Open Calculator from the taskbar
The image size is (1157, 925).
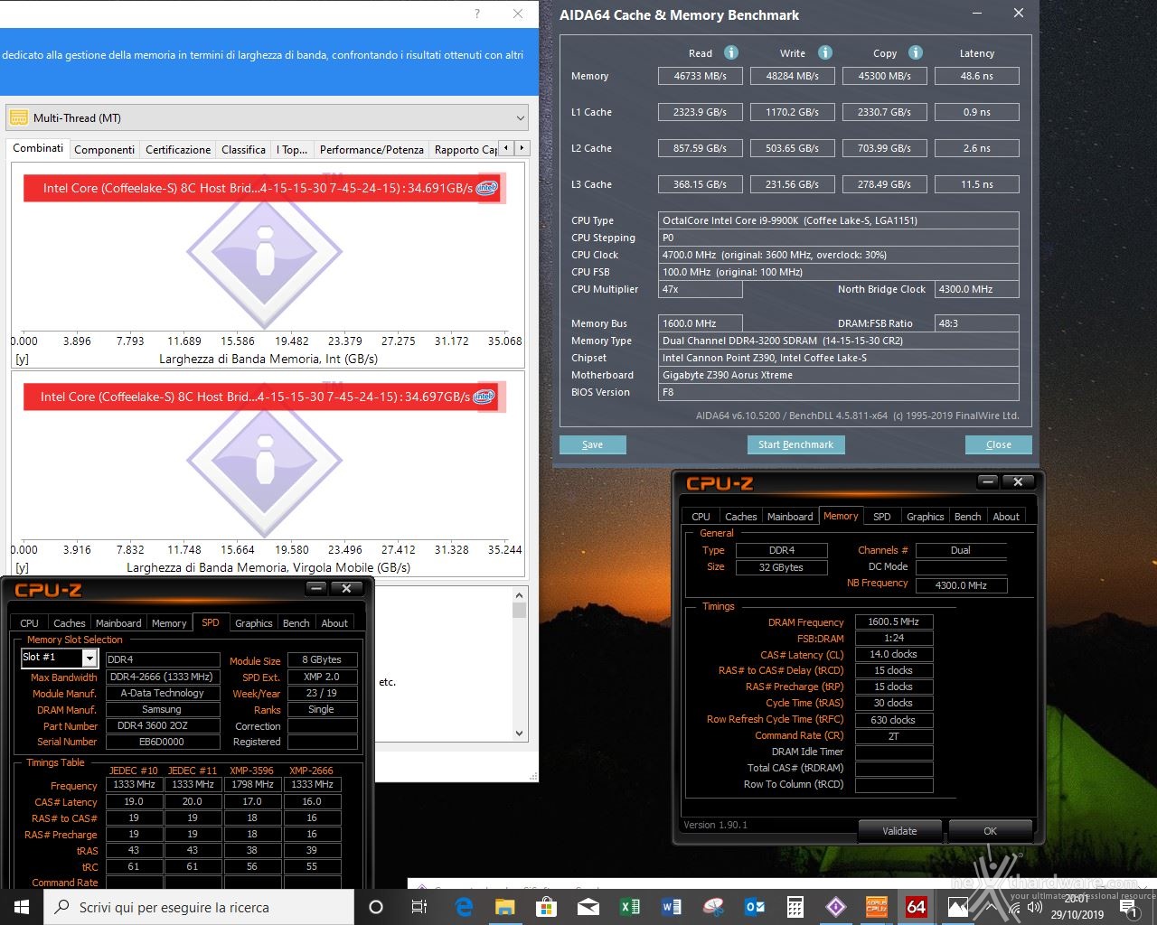[x=795, y=907]
